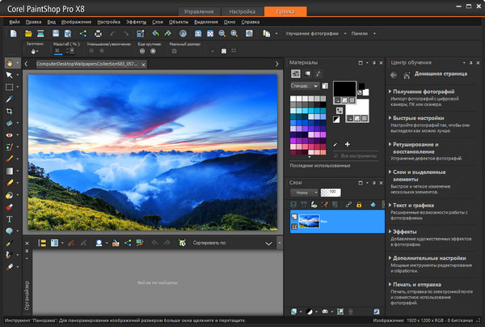485x327 pixels.
Task: Choose the Red Eye tool
Action: (x=9, y=135)
